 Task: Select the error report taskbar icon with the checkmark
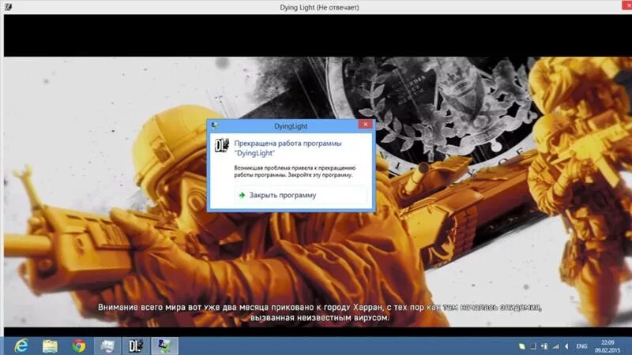[165, 346]
